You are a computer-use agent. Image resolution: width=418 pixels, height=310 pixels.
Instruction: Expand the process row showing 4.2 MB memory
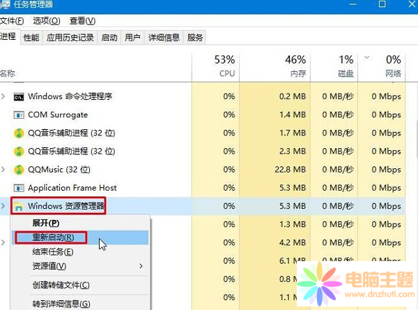click(x=3, y=242)
